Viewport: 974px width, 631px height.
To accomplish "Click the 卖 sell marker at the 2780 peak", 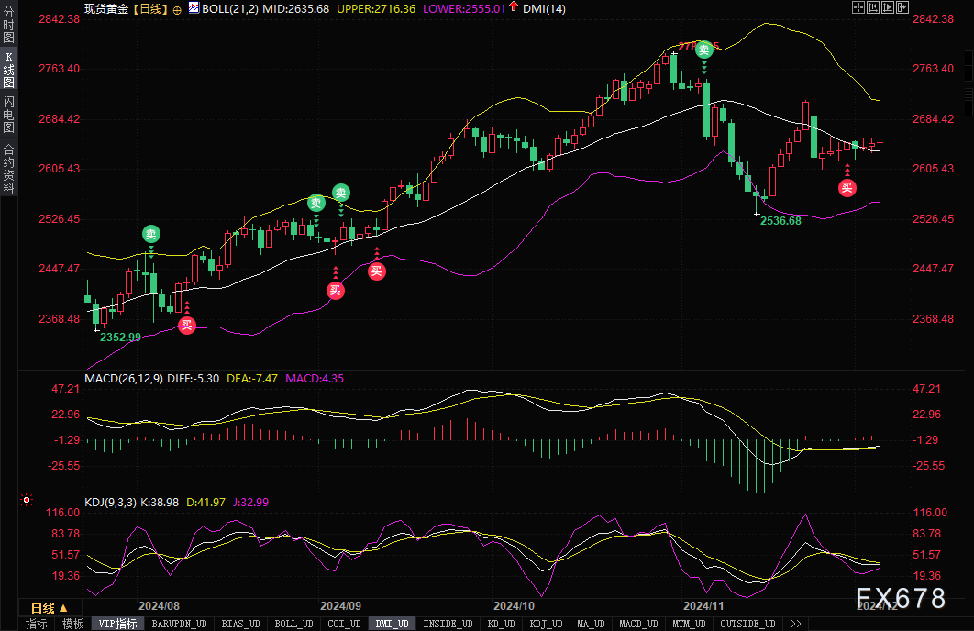I will pyautogui.click(x=703, y=50).
